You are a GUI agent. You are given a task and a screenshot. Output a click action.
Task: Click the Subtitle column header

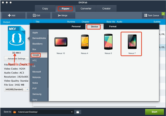(x=157, y=22)
